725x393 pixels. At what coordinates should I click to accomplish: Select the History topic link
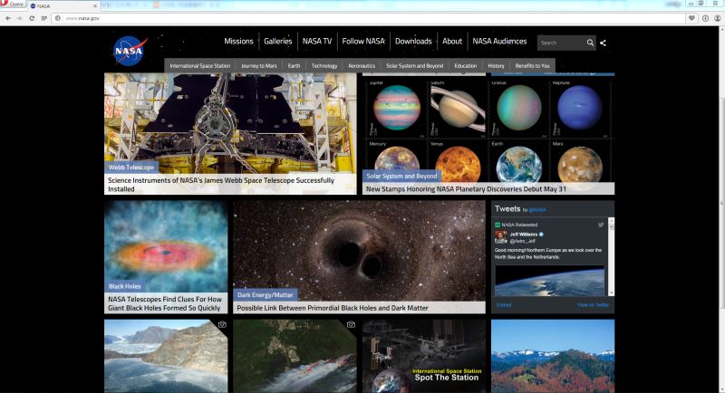tap(496, 65)
